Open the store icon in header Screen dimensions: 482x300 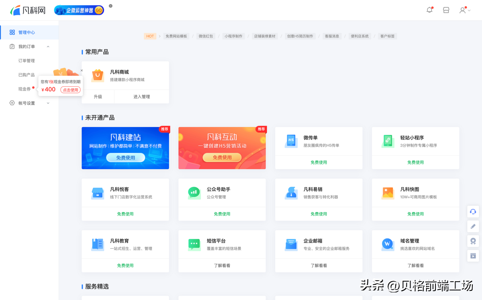pyautogui.click(x=446, y=10)
